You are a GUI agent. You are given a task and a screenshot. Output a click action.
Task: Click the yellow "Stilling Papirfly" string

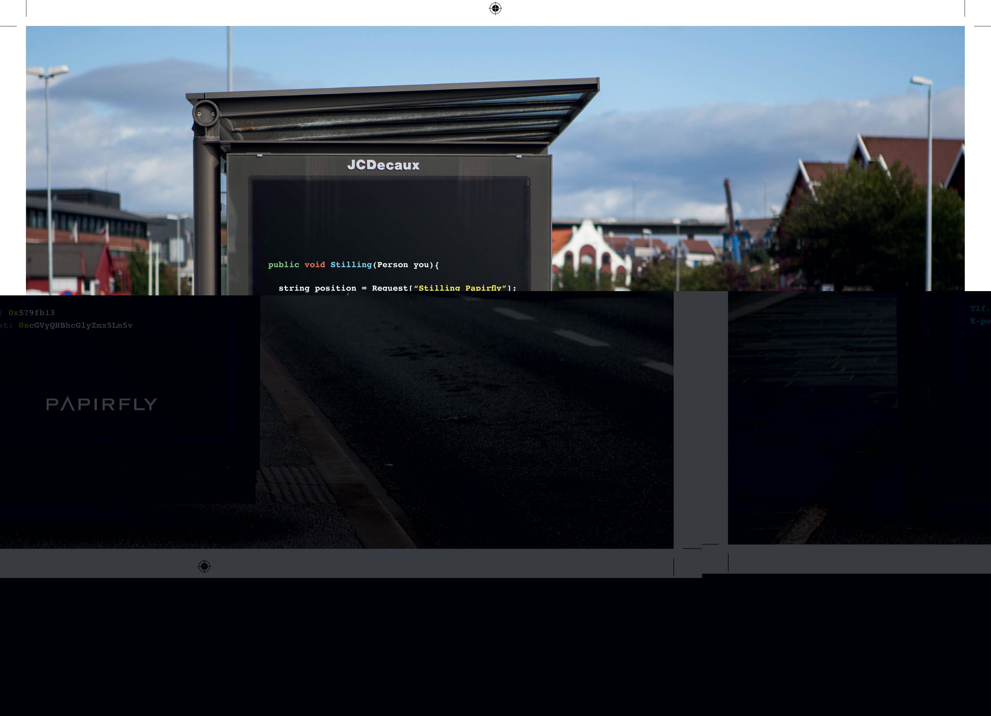click(x=460, y=288)
